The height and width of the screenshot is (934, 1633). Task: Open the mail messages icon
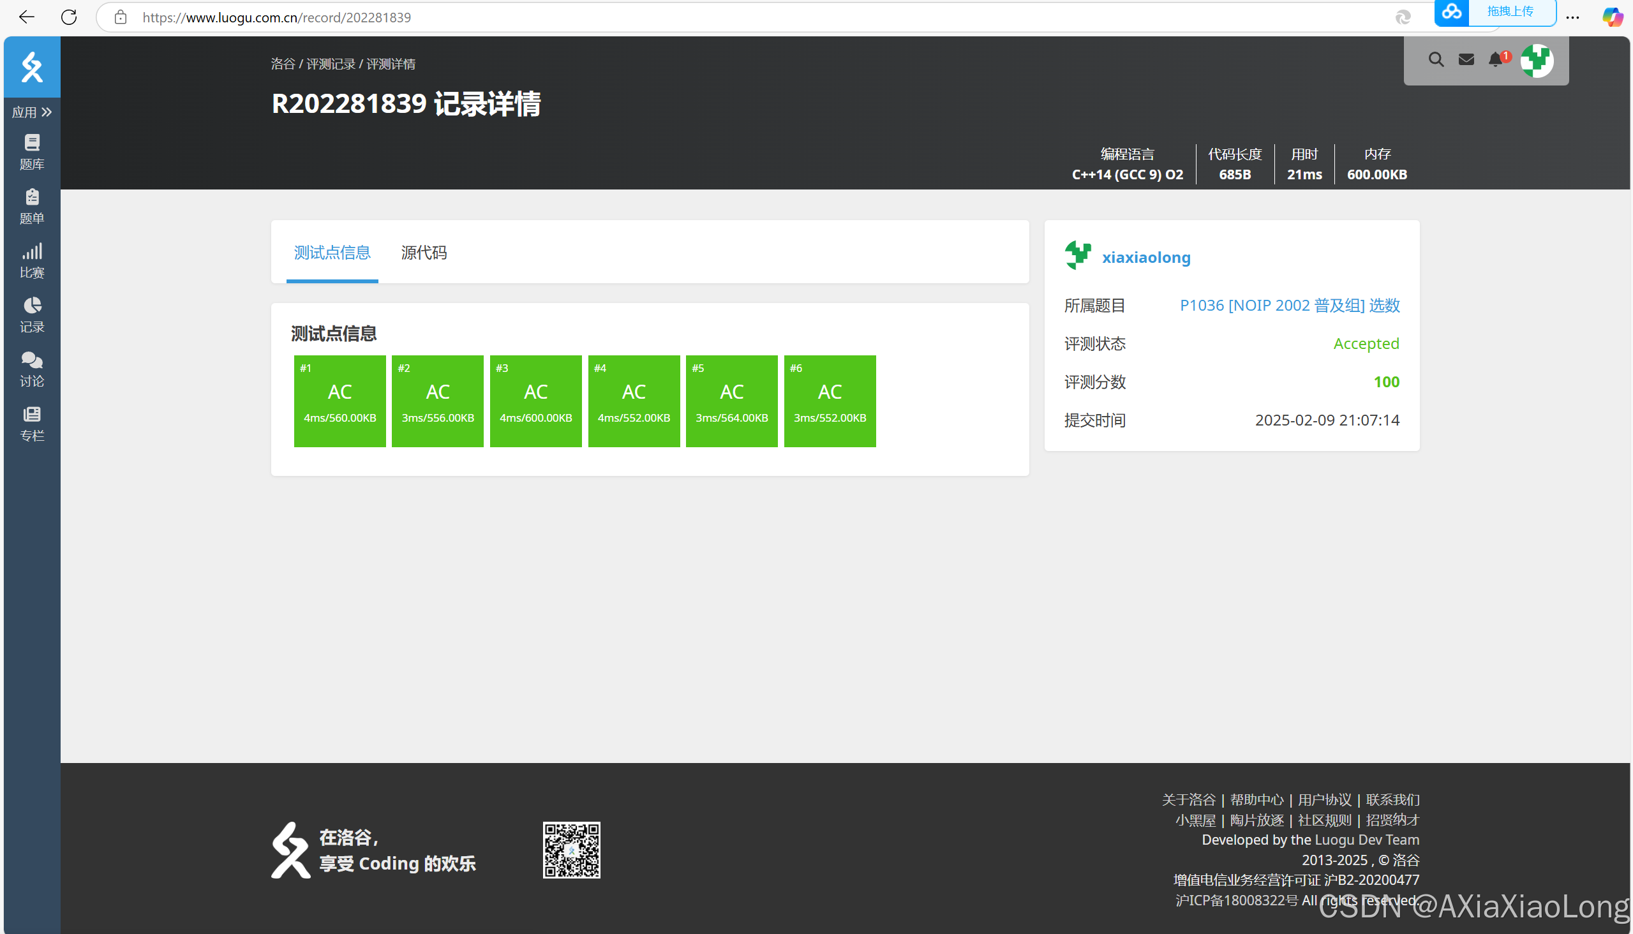pos(1466,60)
